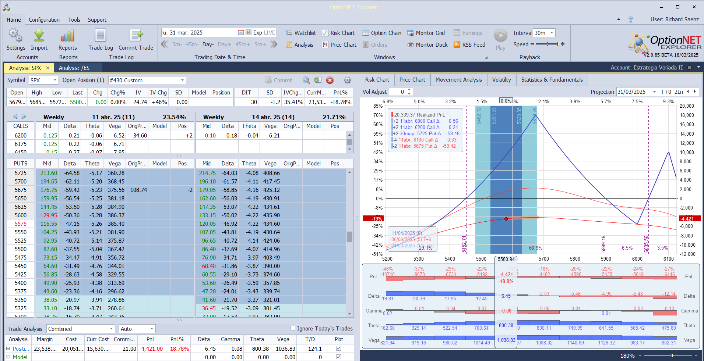The image size is (704, 361).
Task: Open the Risk Chart window icon
Action: tap(325, 33)
